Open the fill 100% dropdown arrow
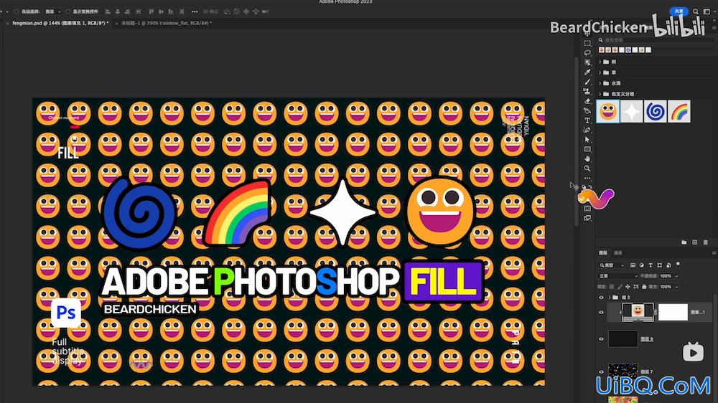 [677, 287]
